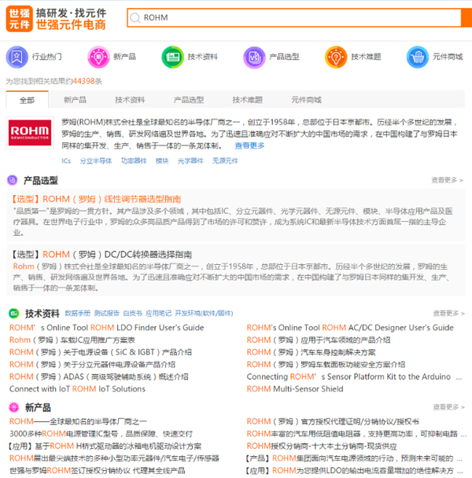The image size is (472, 478).
Task: Switch to the 元件商城 results tab
Action: pyautogui.click(x=306, y=100)
